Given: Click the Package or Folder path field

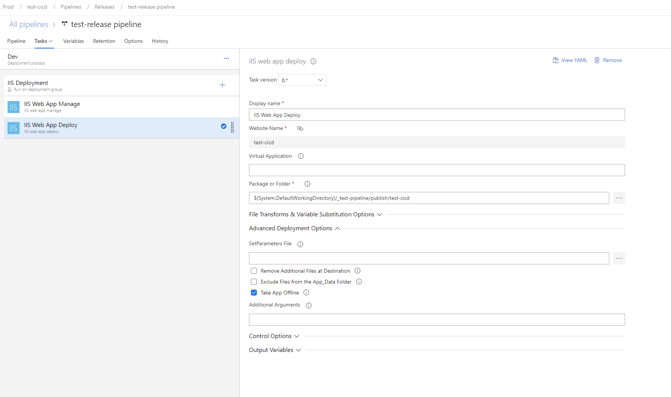Looking at the screenshot, I should (429, 198).
